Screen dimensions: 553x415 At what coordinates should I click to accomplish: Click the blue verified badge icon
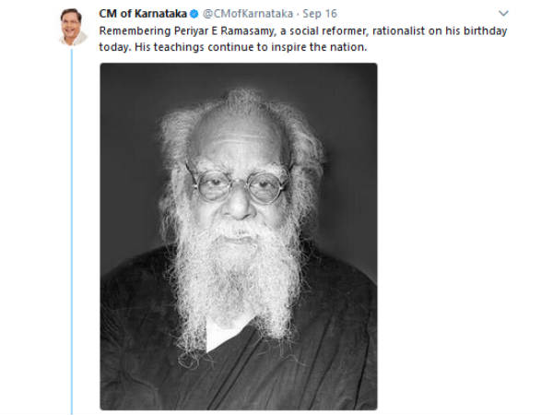(x=194, y=14)
